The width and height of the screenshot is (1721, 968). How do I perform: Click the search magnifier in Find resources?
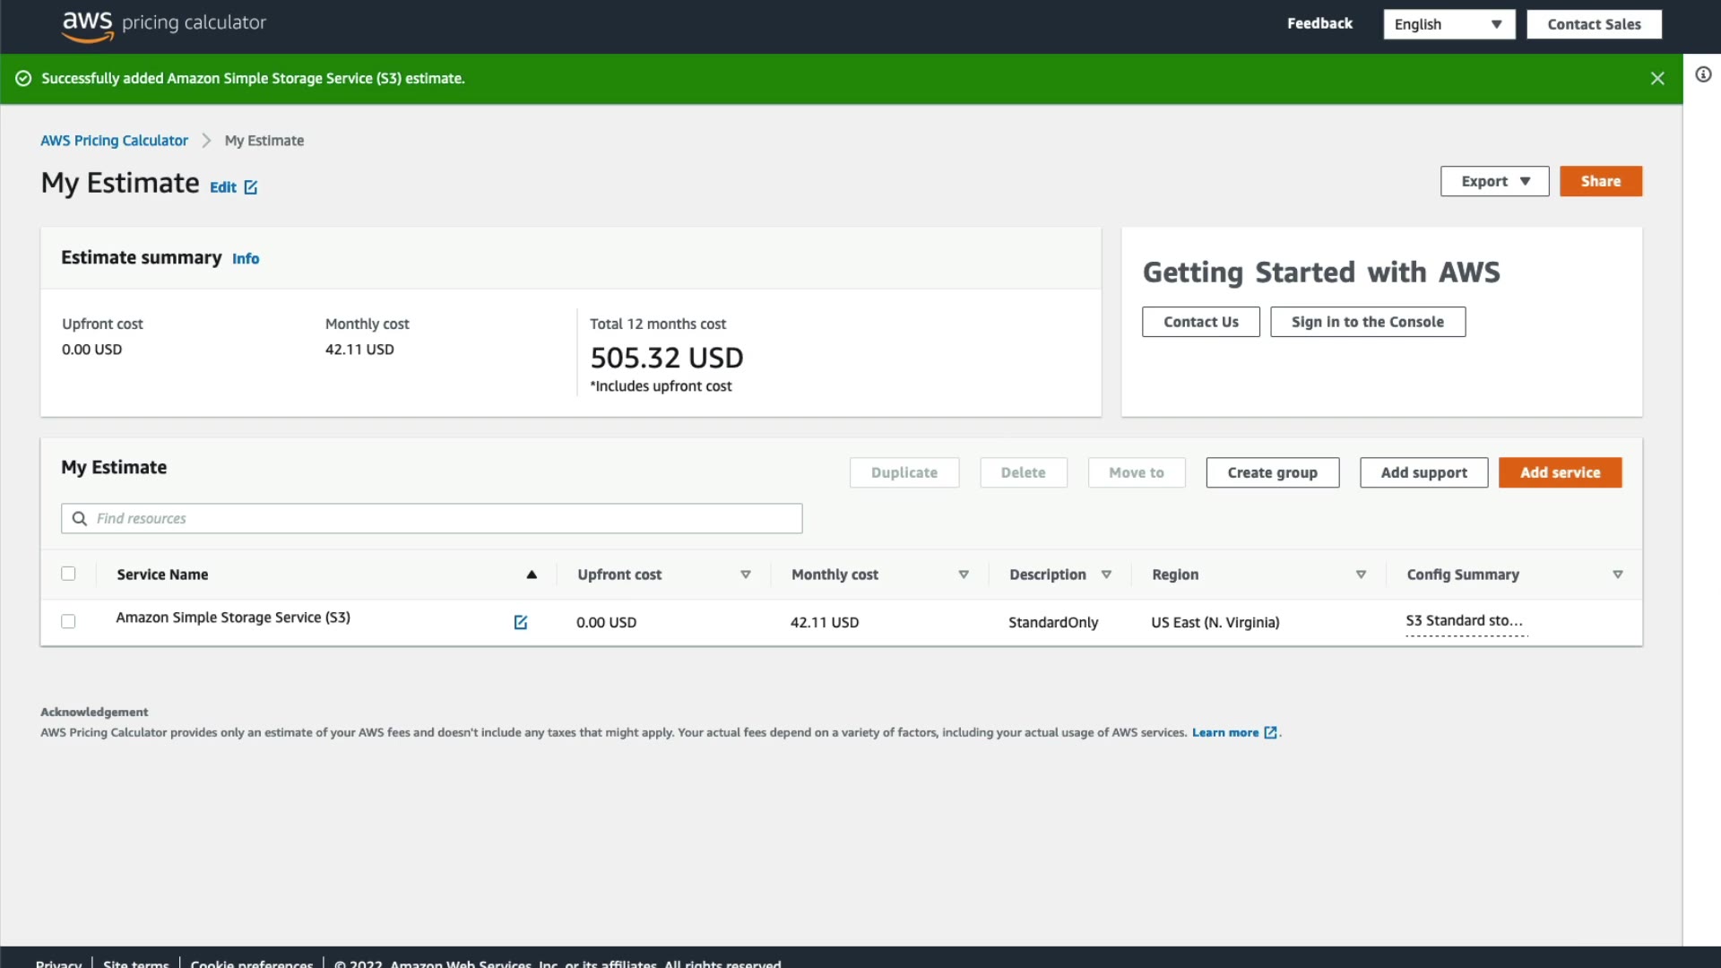coord(80,519)
